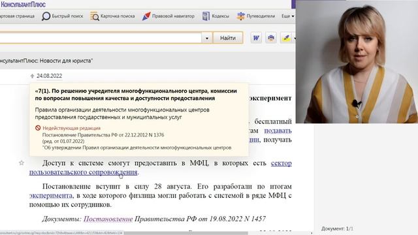Click the Недействующая редакция warning icon
Viewport: 418px width, 235px height.
tap(38, 128)
